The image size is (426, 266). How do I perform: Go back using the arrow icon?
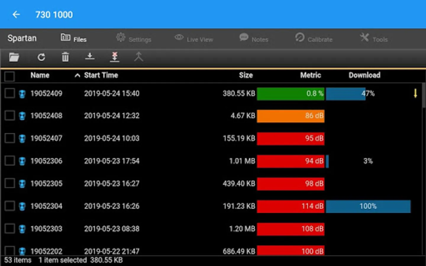(16, 14)
